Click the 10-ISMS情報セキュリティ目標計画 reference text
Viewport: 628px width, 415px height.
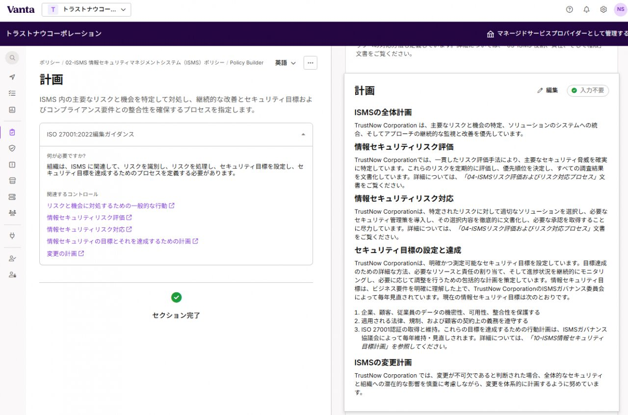(482, 342)
